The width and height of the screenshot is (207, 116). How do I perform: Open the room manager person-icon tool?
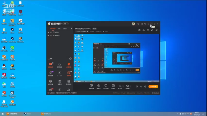tap(60, 65)
